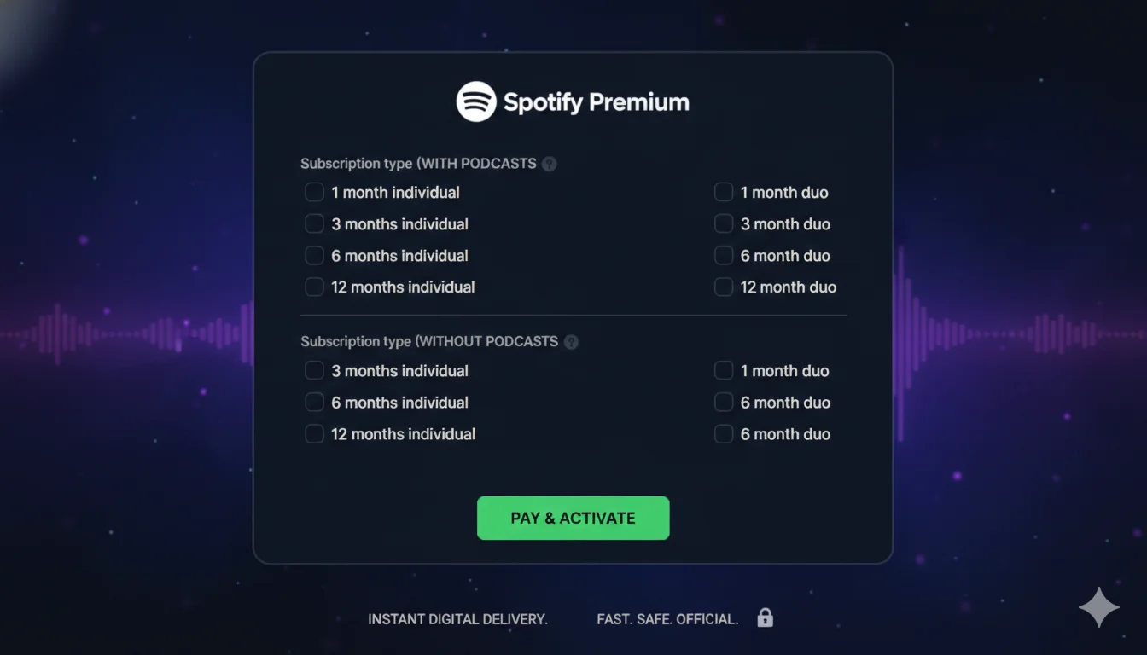This screenshot has height=655, width=1147.
Task: Select 6 months individual with podcasts
Action: [314, 255]
